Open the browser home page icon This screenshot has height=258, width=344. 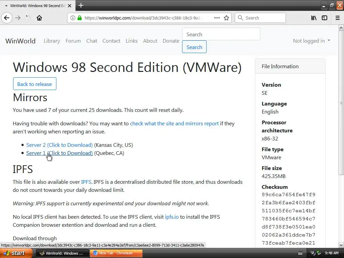point(39,18)
